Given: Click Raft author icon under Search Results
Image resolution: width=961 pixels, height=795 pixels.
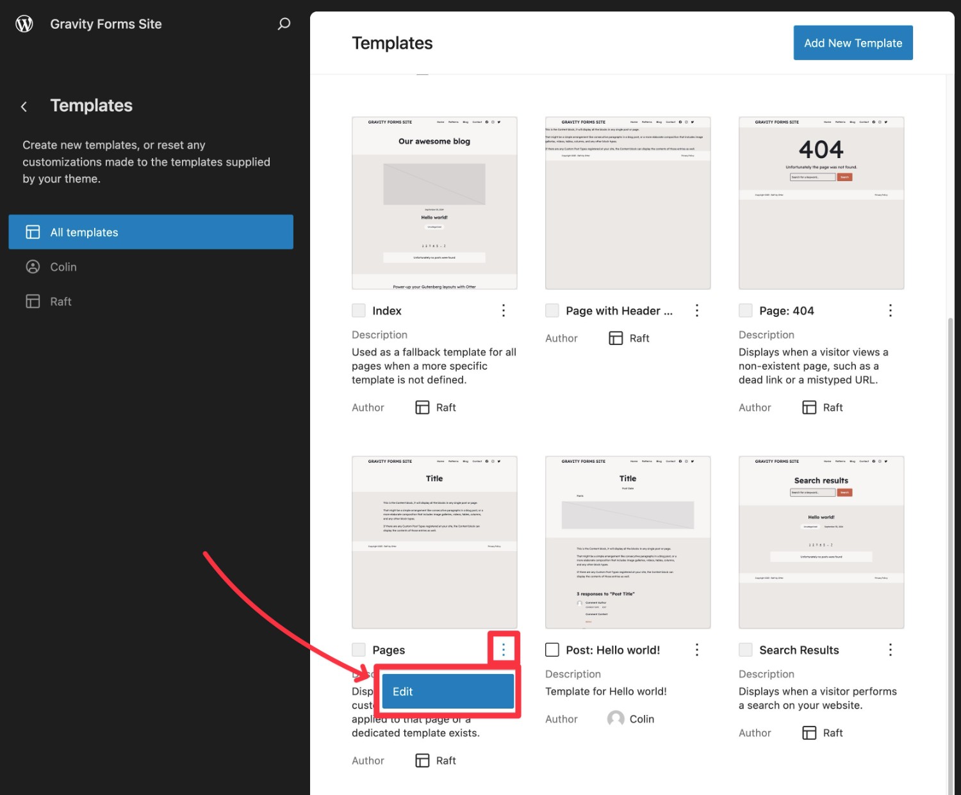Looking at the screenshot, I should tap(809, 733).
